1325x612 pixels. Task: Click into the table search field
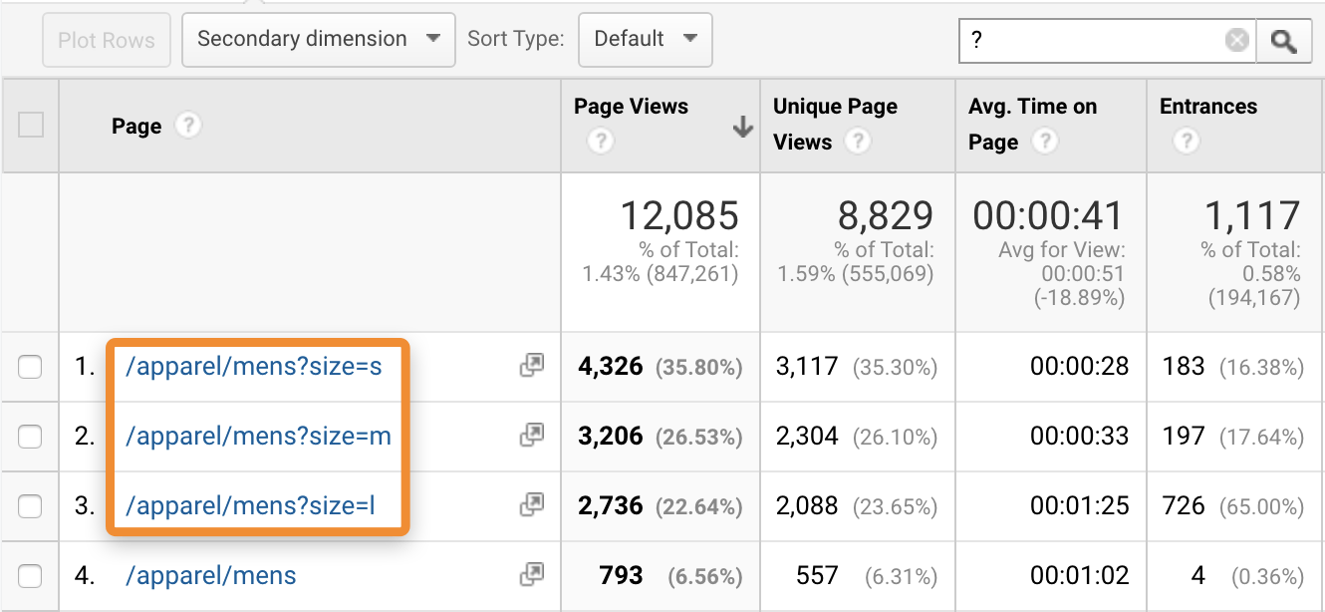(1091, 41)
